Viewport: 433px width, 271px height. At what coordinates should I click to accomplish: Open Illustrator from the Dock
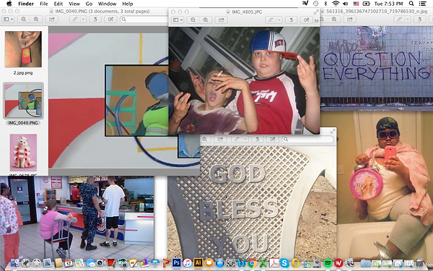pos(198,262)
